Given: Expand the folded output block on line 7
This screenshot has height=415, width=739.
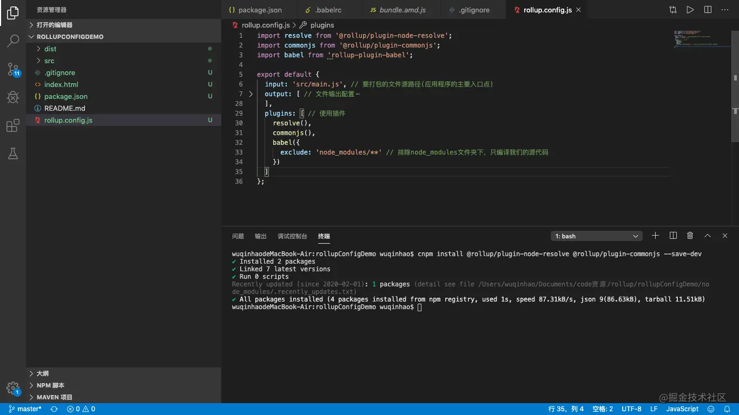Looking at the screenshot, I should point(250,94).
